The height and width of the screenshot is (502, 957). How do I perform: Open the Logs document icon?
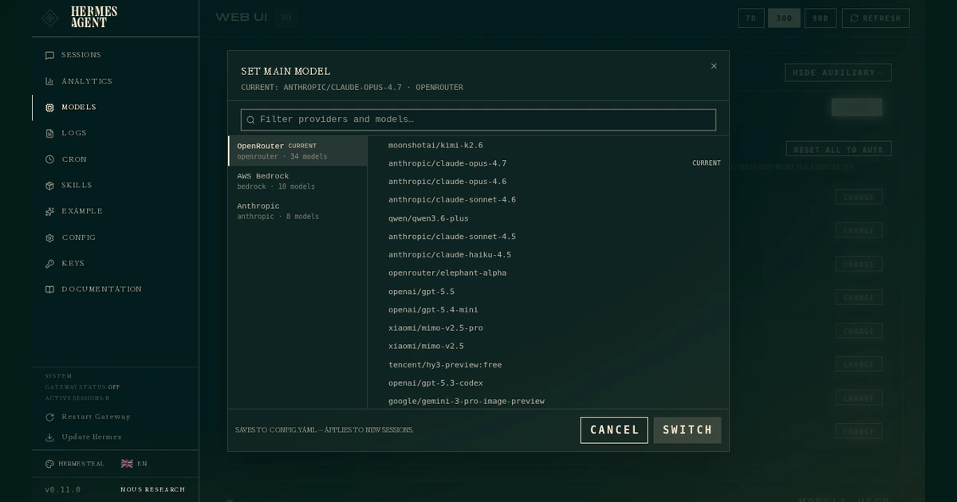[49, 133]
